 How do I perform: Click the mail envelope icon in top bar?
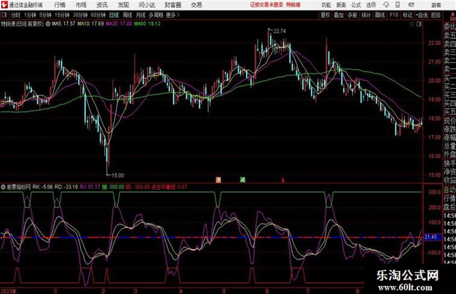(x=411, y=5)
